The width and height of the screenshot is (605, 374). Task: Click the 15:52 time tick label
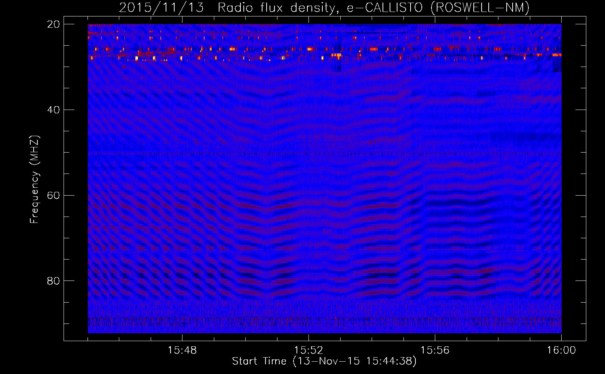click(x=308, y=350)
